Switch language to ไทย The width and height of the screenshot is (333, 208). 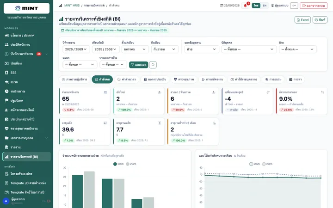(256, 6)
